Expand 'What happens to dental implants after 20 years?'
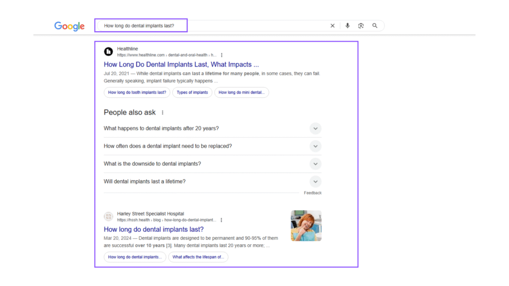The image size is (509, 286). tap(213, 129)
